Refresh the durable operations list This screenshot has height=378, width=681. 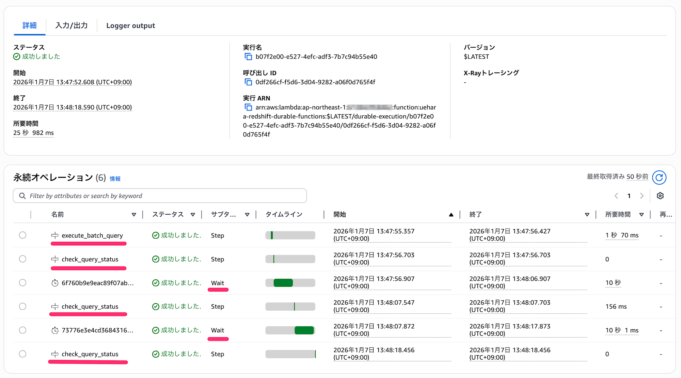[659, 177]
